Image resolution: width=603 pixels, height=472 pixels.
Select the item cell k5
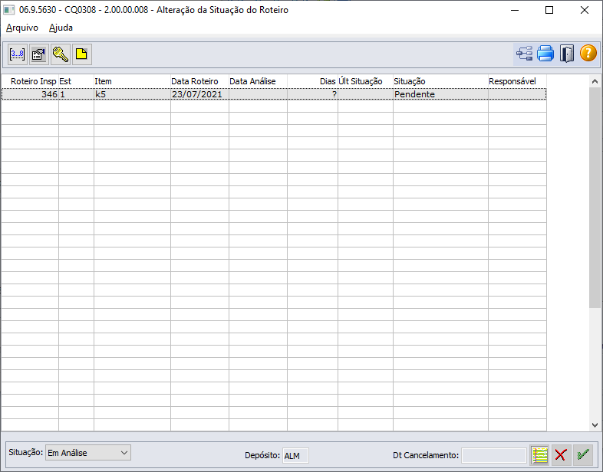132,94
